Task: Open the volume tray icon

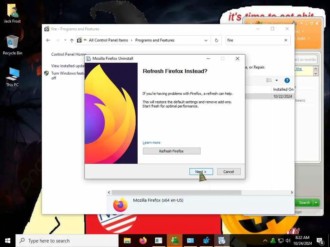Action: point(288,241)
